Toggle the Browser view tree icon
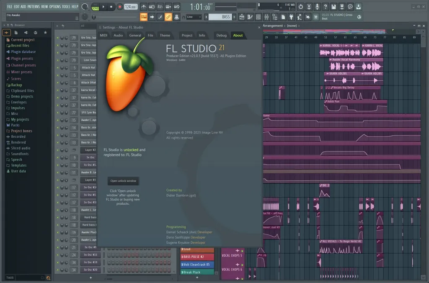This screenshot has width=429, height=283. pos(275,17)
